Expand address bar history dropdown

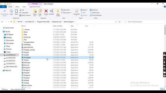116,22
